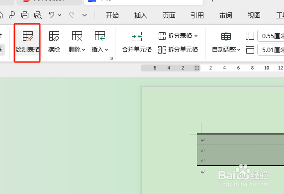Open the 开始 (Home) tab
The height and width of the screenshot is (194, 284).
click(x=112, y=15)
